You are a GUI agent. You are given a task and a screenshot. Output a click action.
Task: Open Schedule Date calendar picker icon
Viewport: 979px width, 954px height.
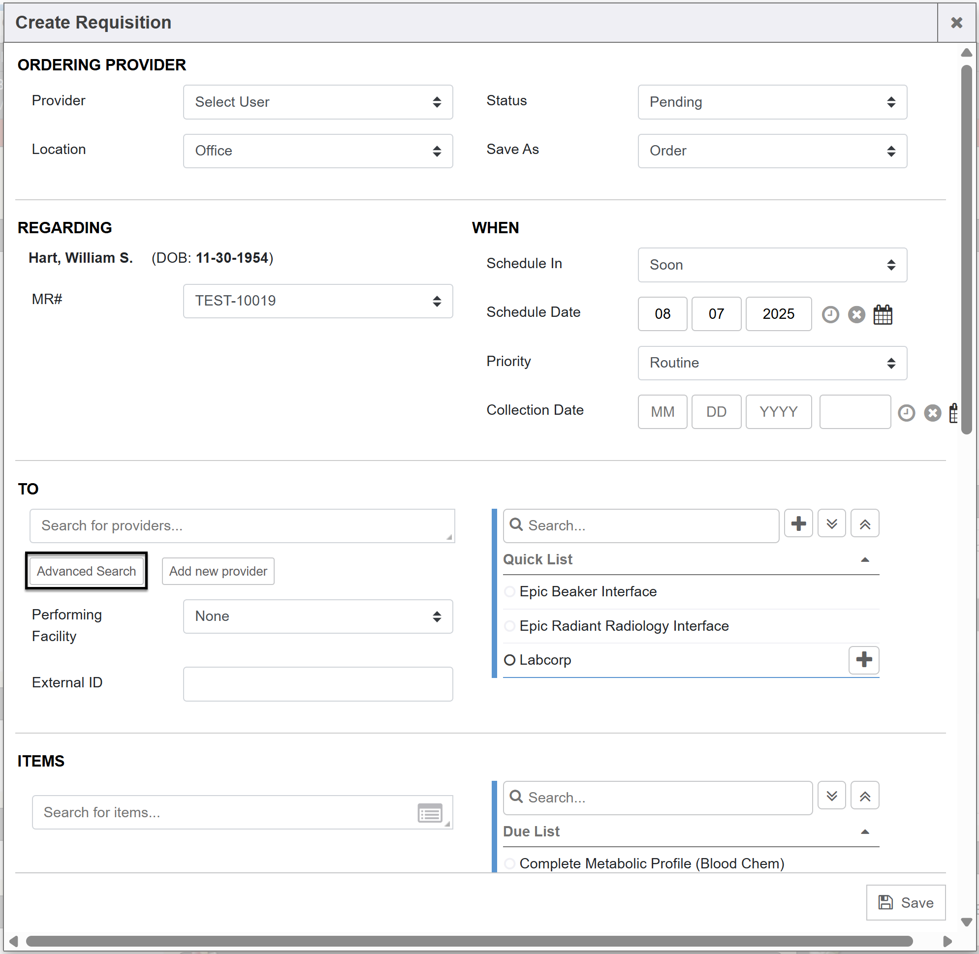882,315
